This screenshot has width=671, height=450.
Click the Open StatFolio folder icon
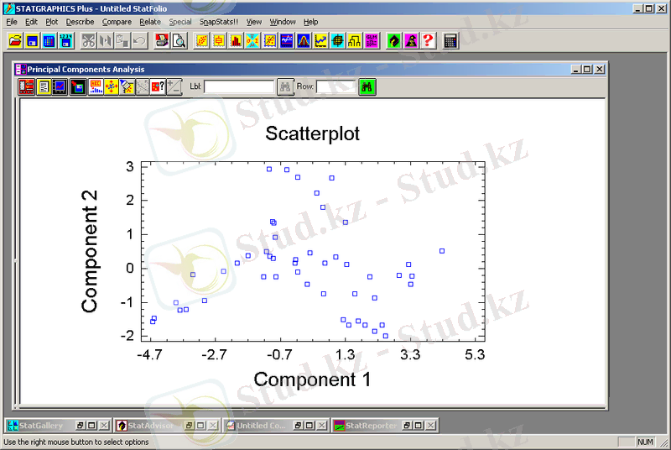coord(14,40)
